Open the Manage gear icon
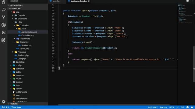The image size is (195, 109). (3, 102)
